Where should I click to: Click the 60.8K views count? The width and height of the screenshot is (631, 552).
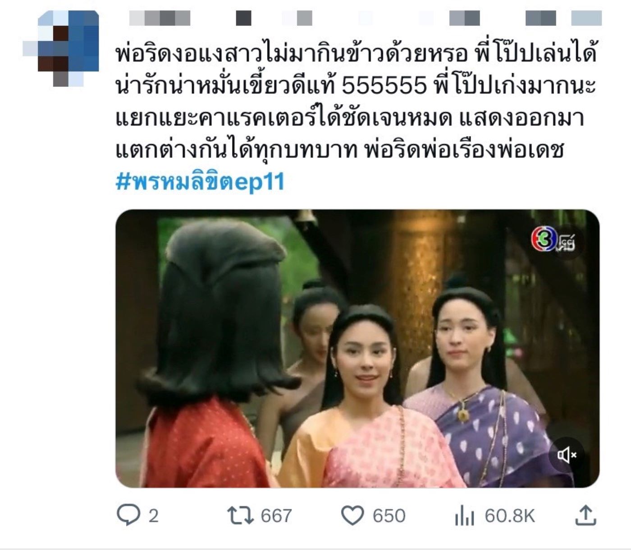click(x=510, y=515)
